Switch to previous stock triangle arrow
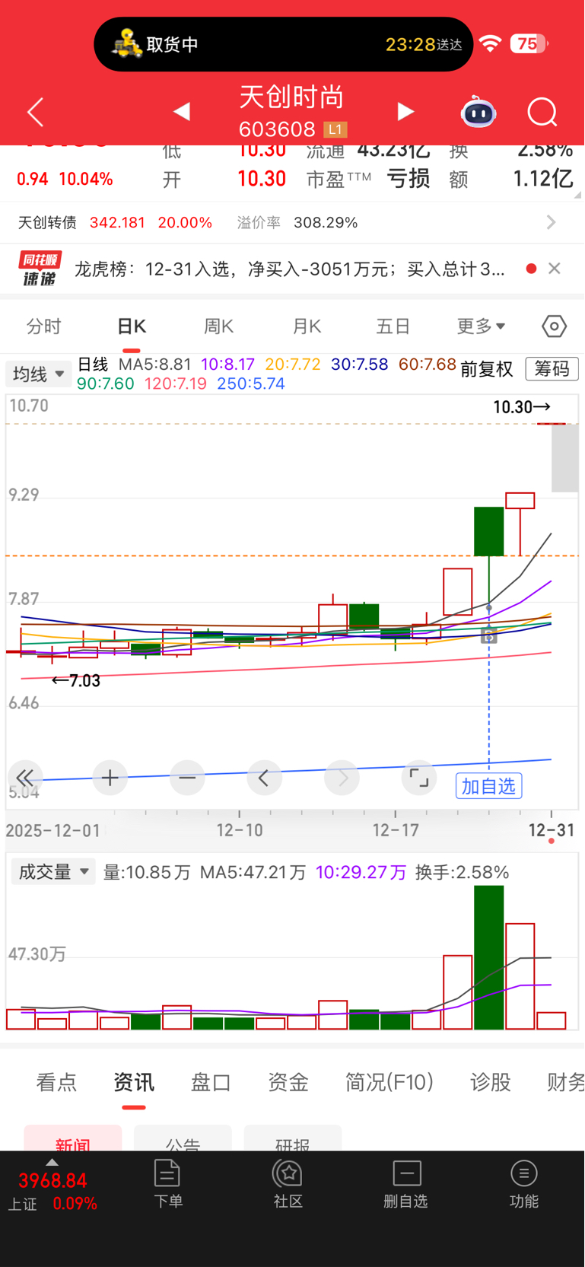The height and width of the screenshot is (1267, 585). click(181, 112)
